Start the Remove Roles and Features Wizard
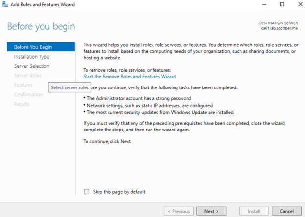305x217 pixels. pos(130,77)
